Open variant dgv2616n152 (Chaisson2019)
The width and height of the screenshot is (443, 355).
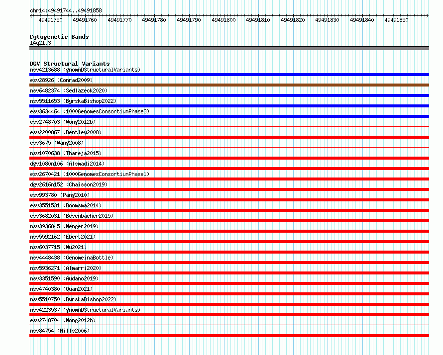pos(69,184)
